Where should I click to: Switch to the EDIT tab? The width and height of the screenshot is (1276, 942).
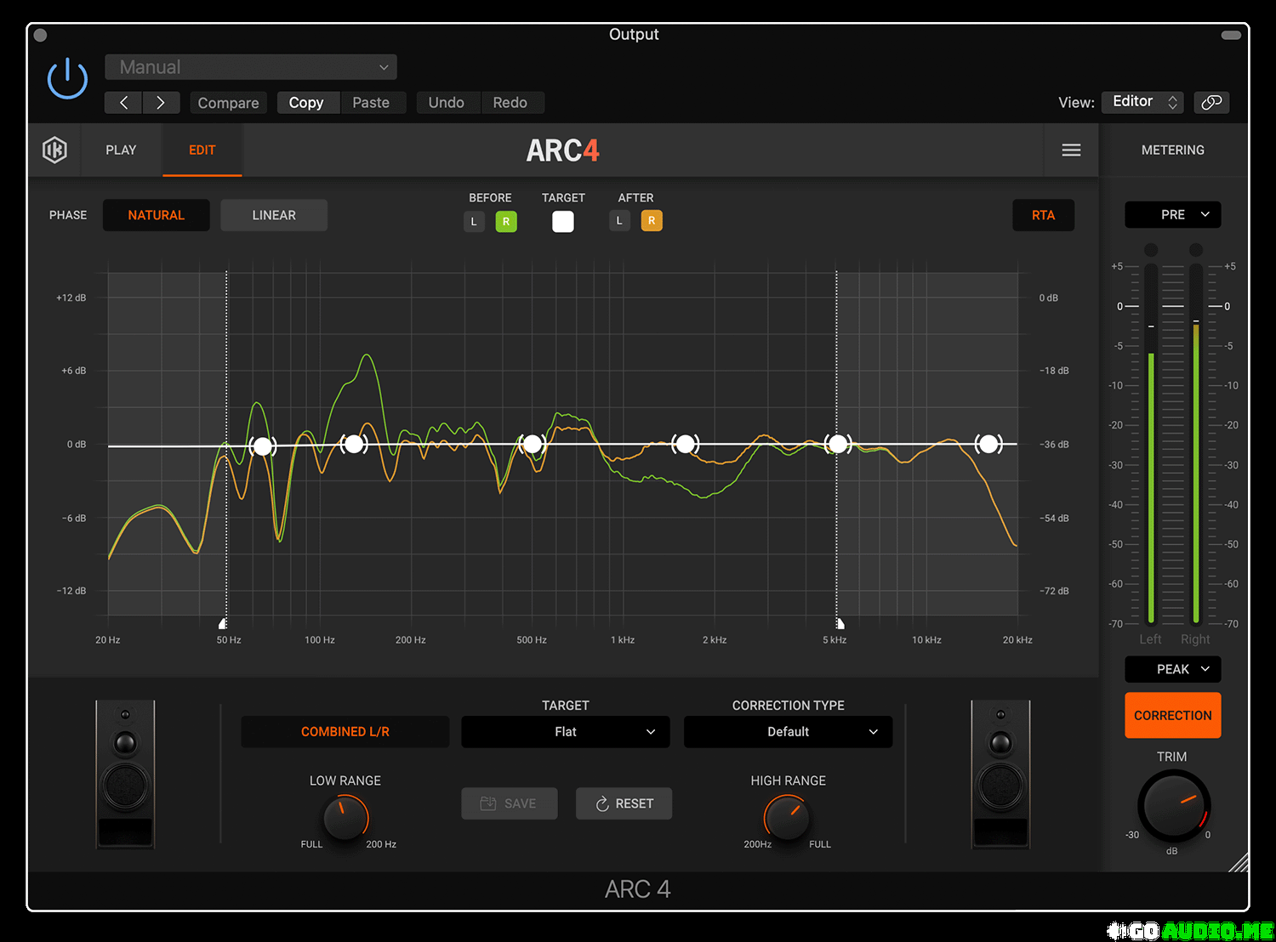click(202, 150)
